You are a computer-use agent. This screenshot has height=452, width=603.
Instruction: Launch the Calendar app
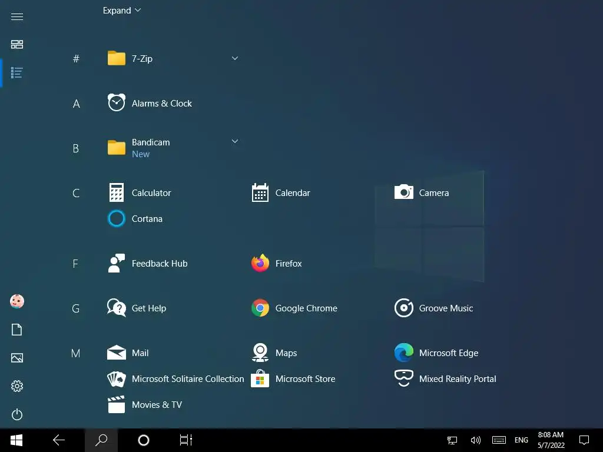[x=281, y=192]
